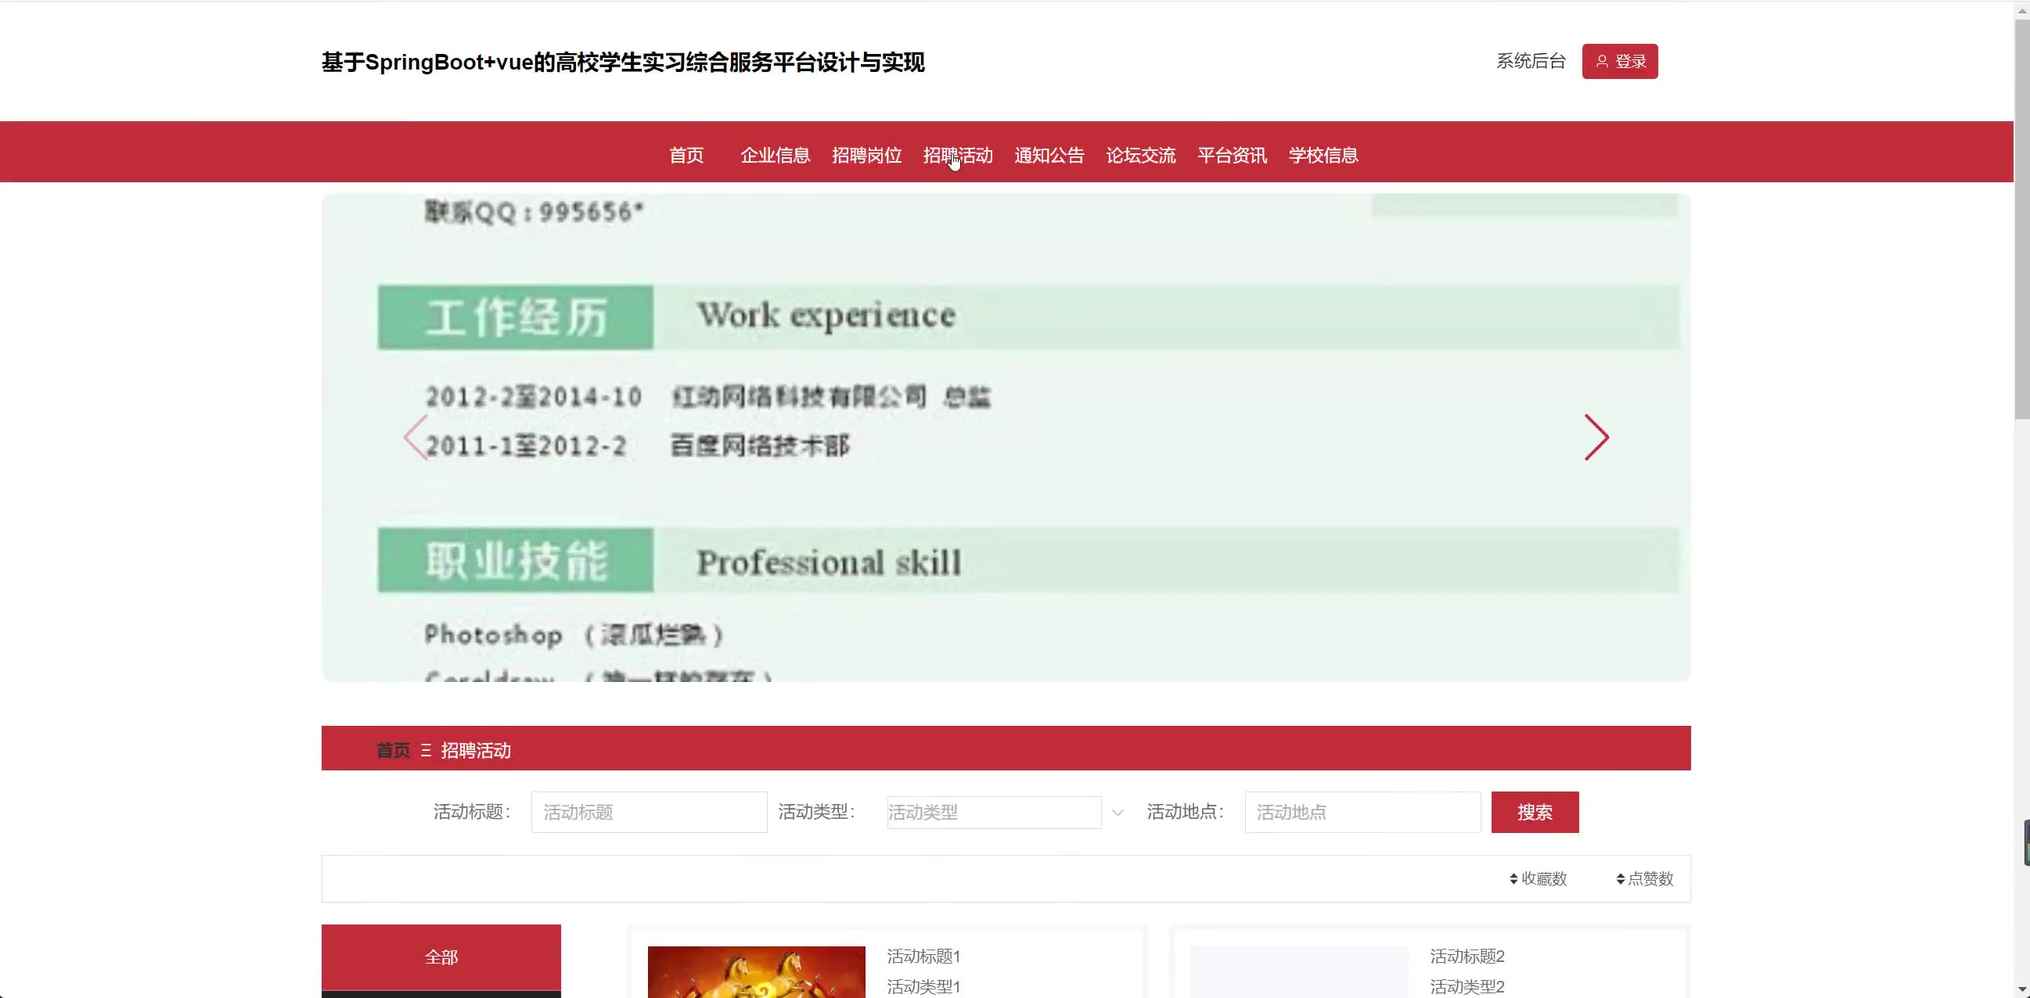Click the 首页 breadcrumb link
Screen dimensions: 2030x998
393,750
